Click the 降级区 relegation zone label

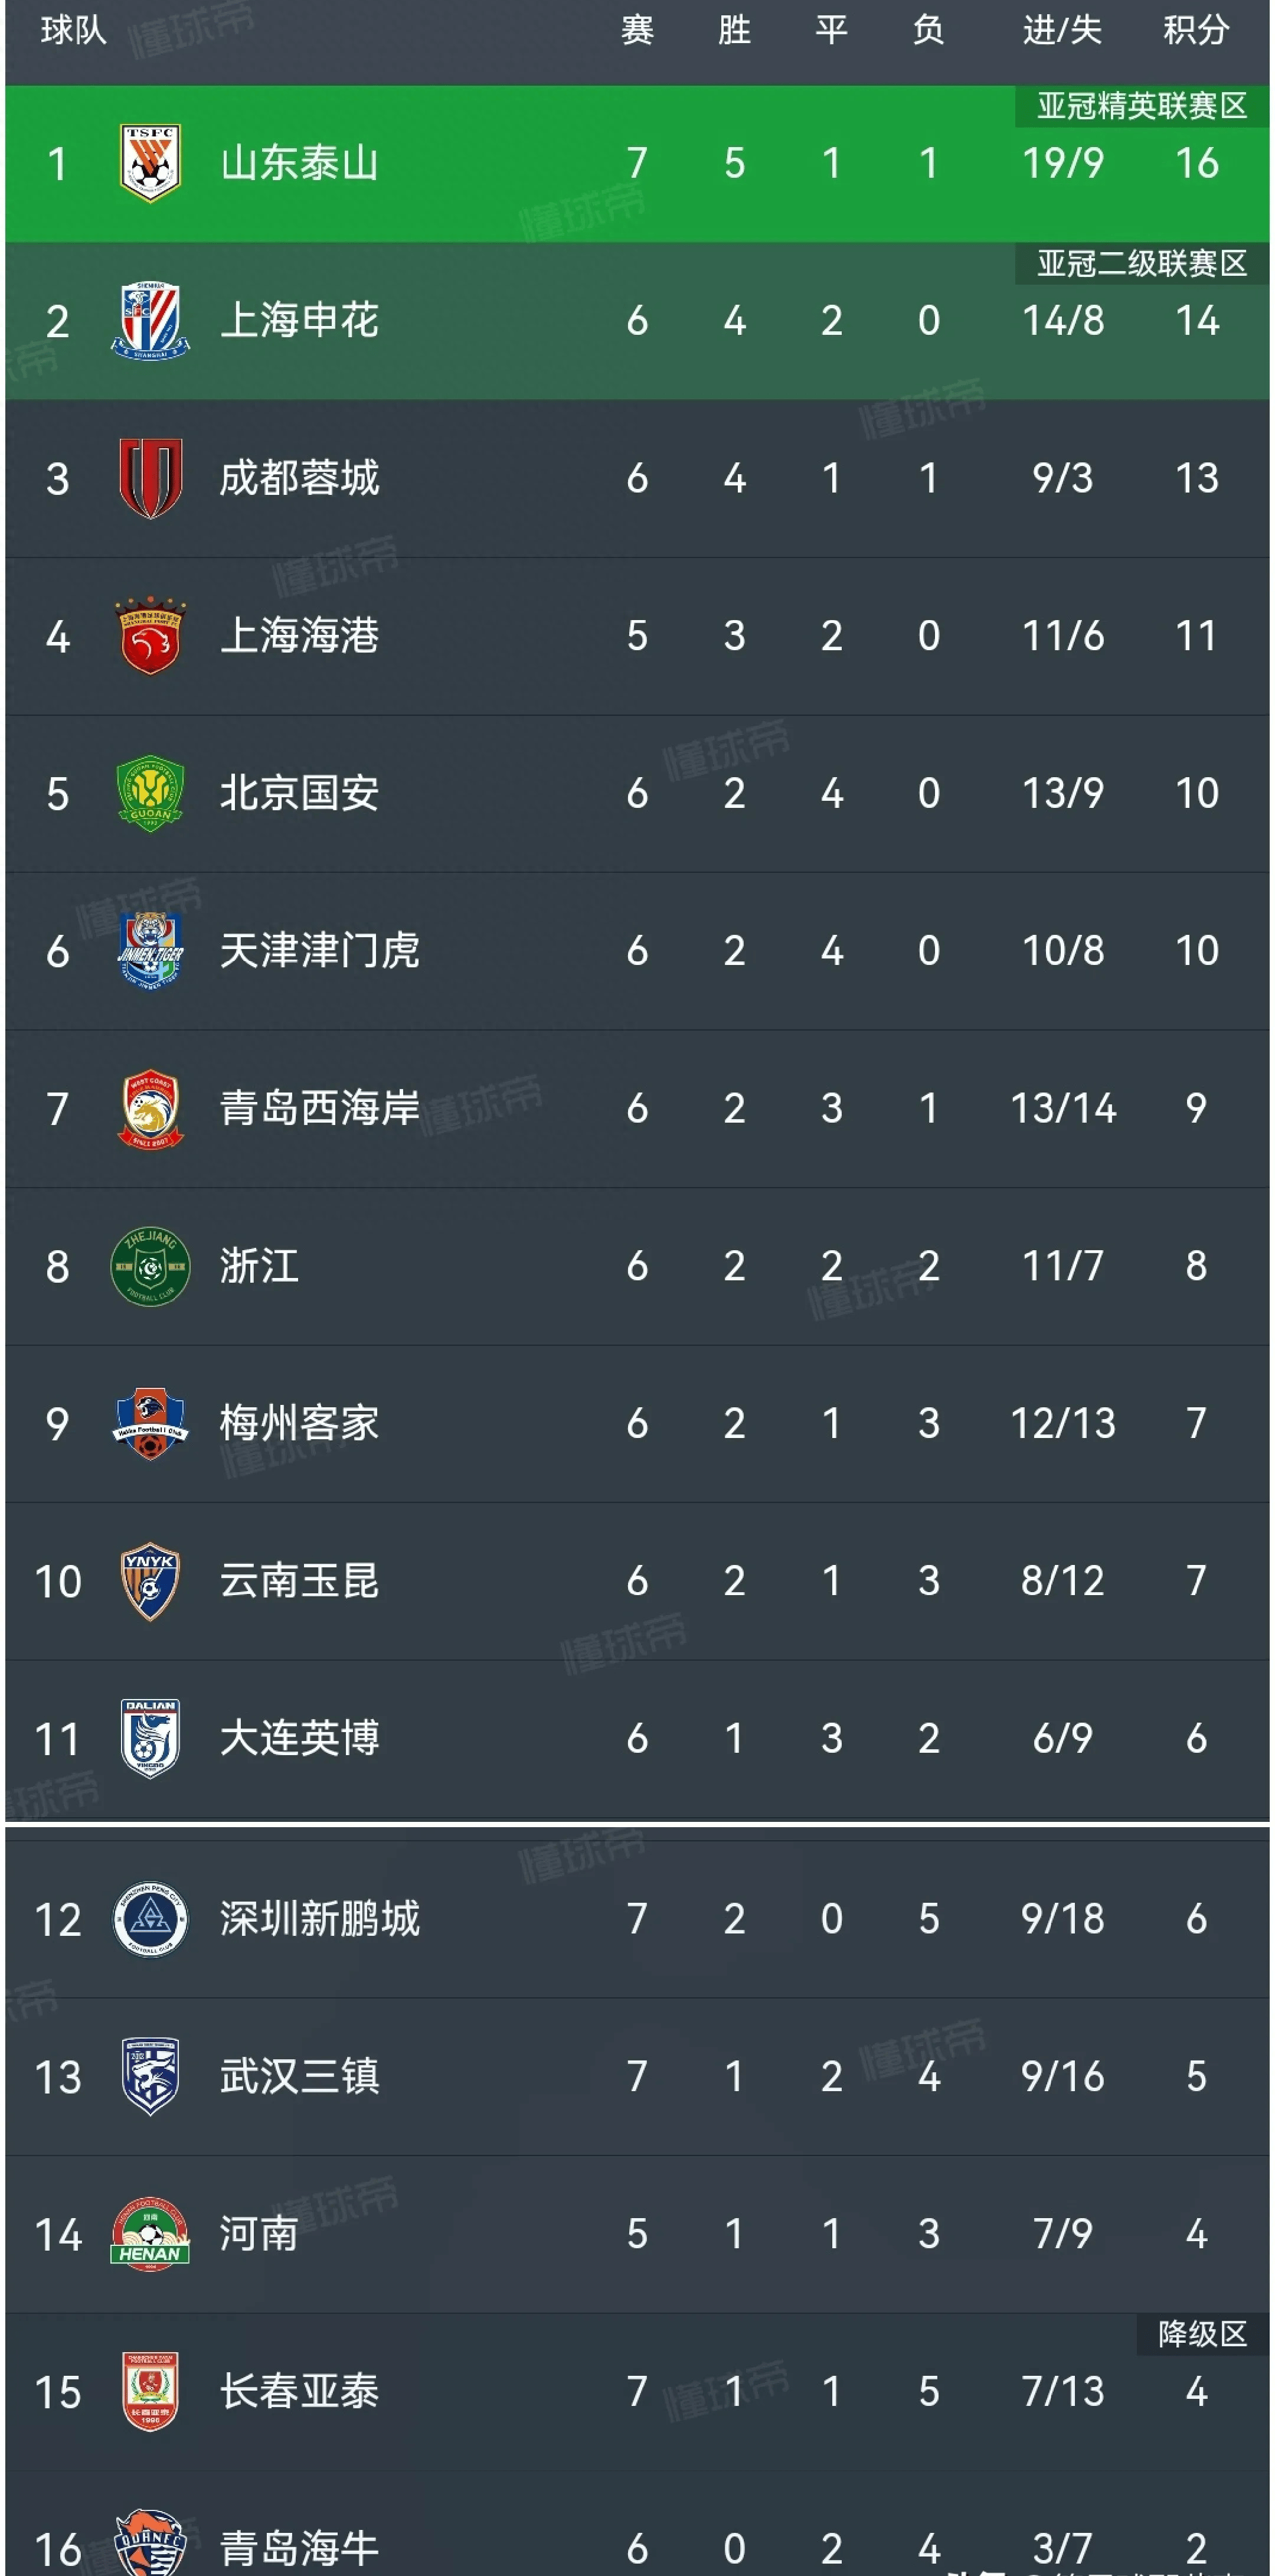click(1202, 2334)
